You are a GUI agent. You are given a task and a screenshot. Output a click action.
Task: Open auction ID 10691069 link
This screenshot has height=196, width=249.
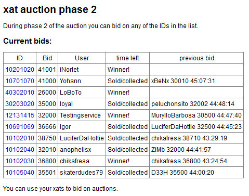coord(20,127)
